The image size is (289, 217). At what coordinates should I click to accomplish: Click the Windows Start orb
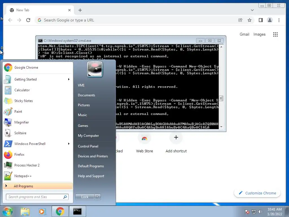tap(7, 211)
